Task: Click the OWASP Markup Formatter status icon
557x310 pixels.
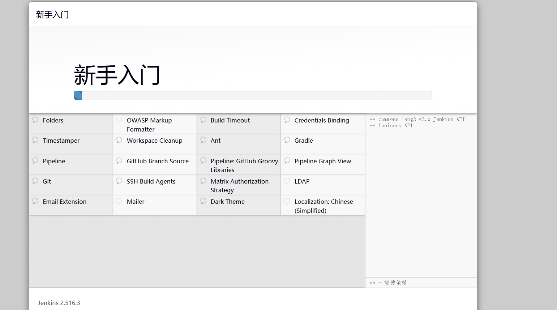Action: pos(119,120)
